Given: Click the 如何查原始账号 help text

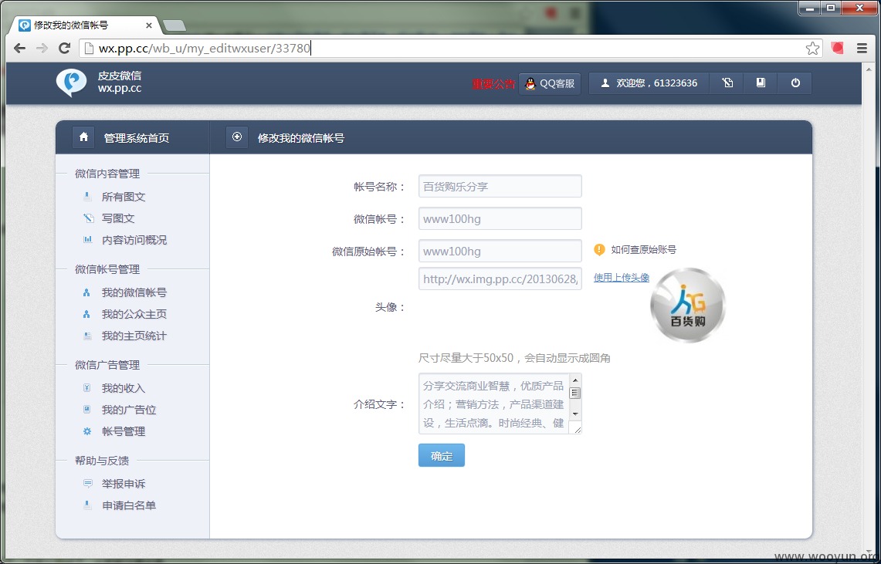Looking at the screenshot, I should [x=644, y=250].
